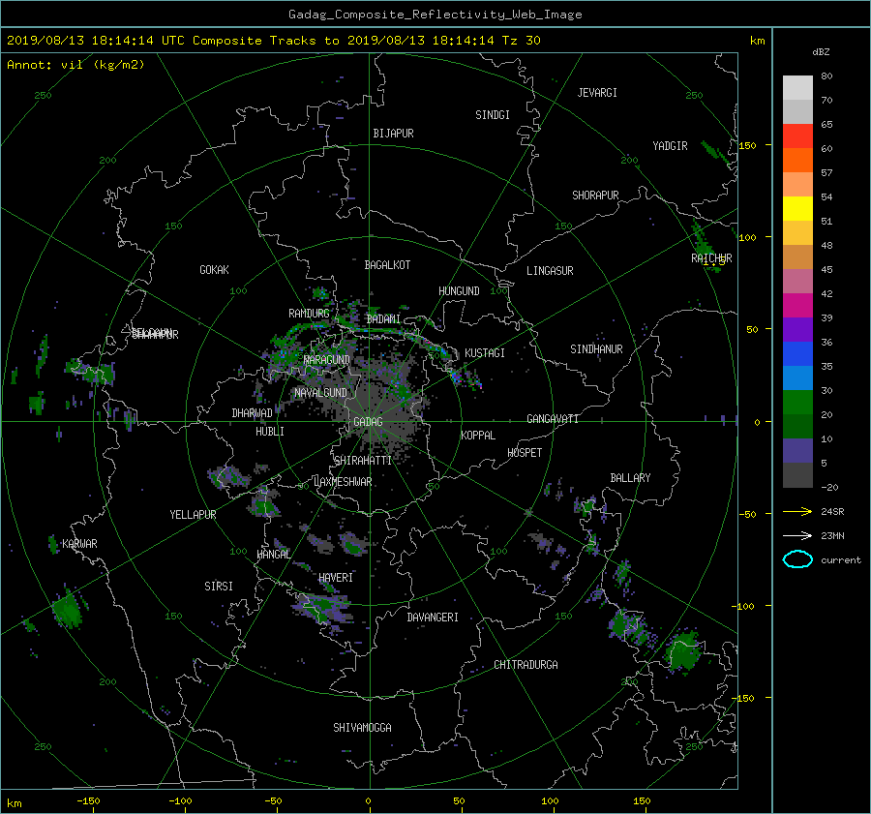Click the Gadag_Composite_Reflectivity_Web_Image title
This screenshot has width=871, height=814.
coord(435,15)
